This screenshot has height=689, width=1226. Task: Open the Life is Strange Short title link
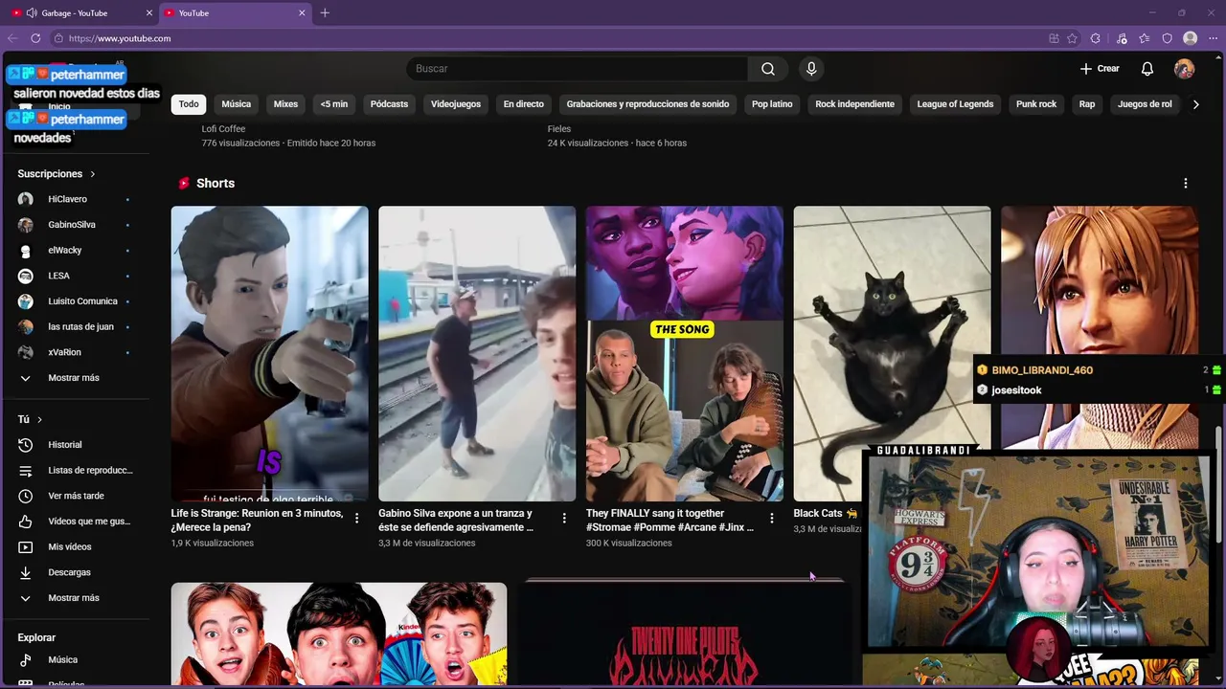click(x=257, y=521)
